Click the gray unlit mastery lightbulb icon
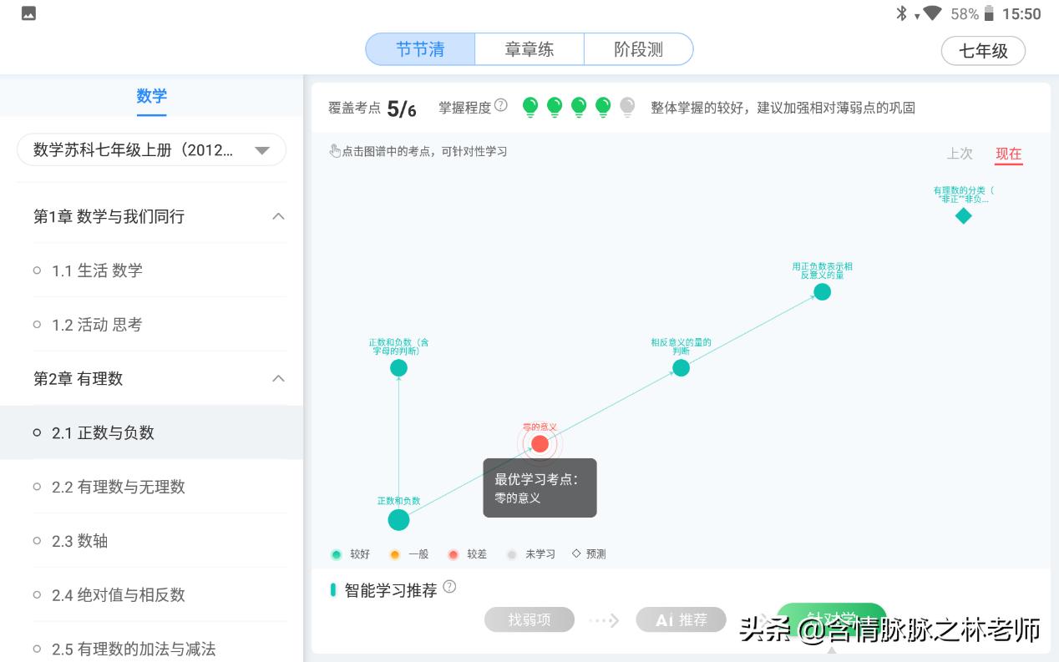This screenshot has height=662, width=1059. pos(626,107)
